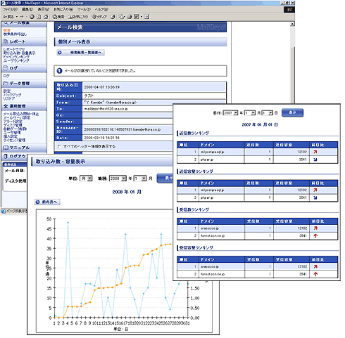Click the Home icon in browser toolbar

tap(46, 17)
